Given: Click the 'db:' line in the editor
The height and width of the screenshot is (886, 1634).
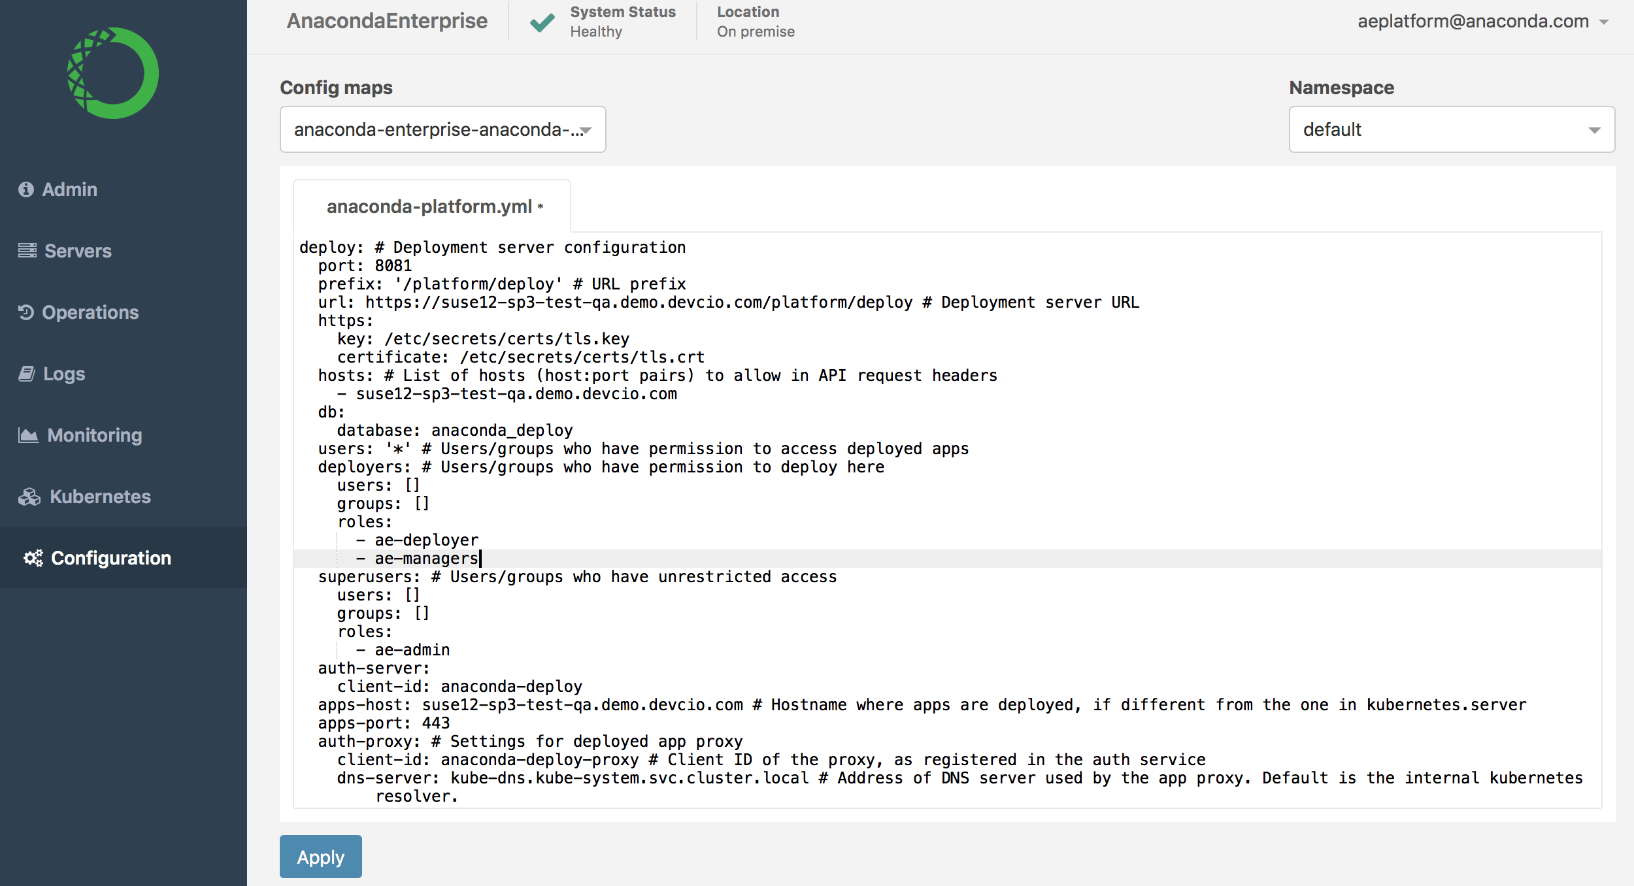Looking at the screenshot, I should pos(331,412).
